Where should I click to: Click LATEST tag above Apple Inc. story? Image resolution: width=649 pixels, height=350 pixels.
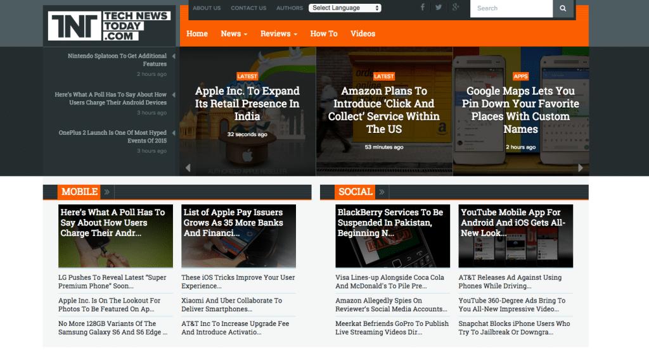[x=247, y=77]
